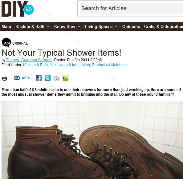Open the Outdoors menu item
Screen dimensions: 183x179
click(131, 26)
